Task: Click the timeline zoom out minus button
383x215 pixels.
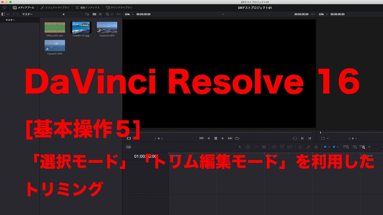Action: [x=370, y=147]
